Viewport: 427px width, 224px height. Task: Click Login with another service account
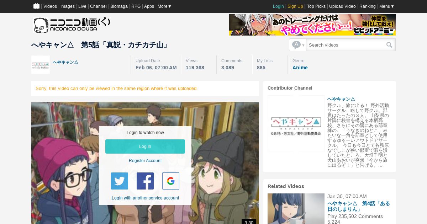[145, 198]
